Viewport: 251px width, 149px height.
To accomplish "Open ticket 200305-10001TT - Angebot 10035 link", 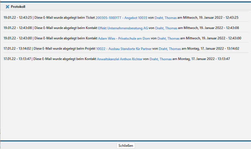I will tap(121, 18).
